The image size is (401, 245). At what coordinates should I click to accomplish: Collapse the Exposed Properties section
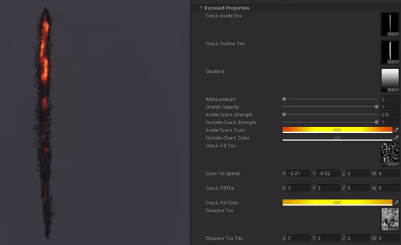(x=201, y=8)
